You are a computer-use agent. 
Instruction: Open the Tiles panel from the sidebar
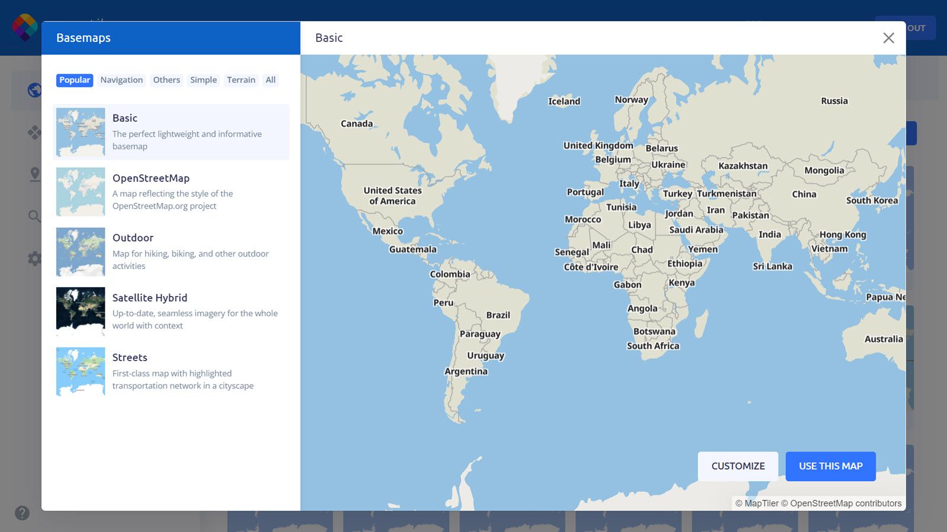[x=34, y=132]
